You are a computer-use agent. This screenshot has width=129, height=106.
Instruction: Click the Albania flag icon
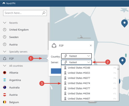tap(5, 73)
